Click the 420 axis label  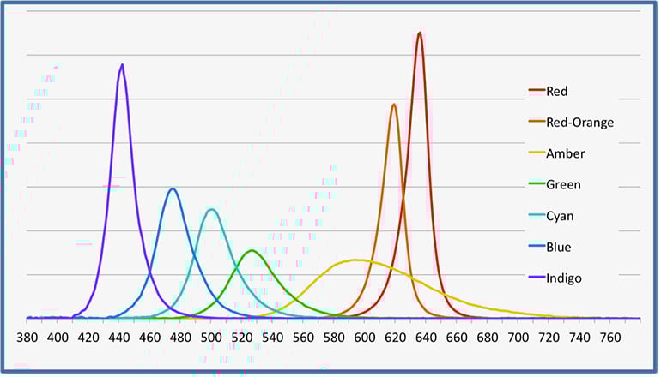(x=88, y=338)
